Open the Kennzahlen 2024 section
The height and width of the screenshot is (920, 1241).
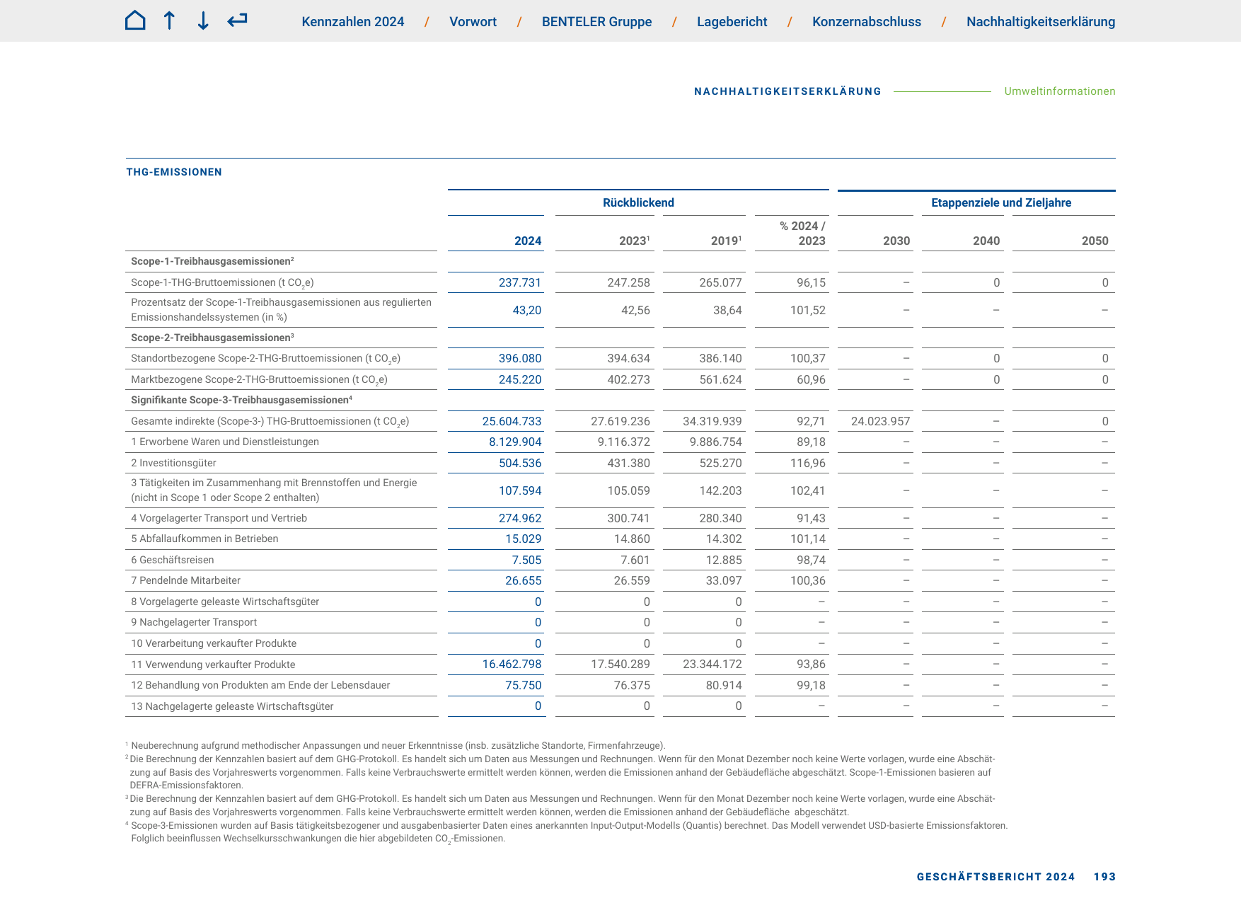pyautogui.click(x=353, y=22)
